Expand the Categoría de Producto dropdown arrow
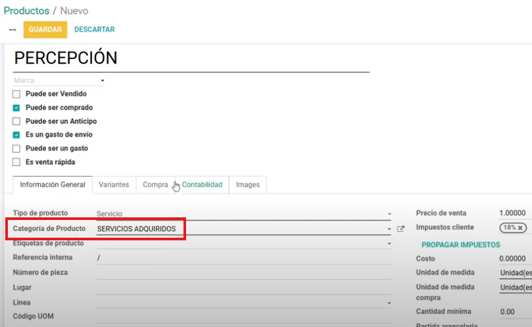The height and width of the screenshot is (327, 532). 389,229
